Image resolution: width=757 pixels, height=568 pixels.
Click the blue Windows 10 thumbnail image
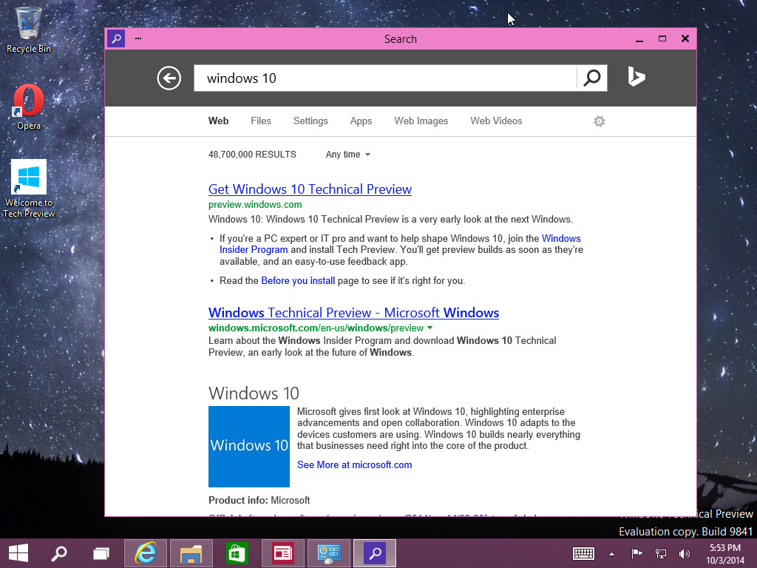248,446
